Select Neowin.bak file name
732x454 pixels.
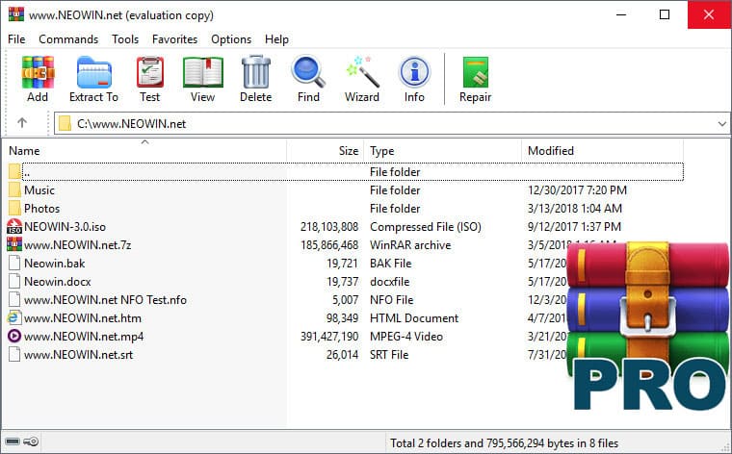55,264
